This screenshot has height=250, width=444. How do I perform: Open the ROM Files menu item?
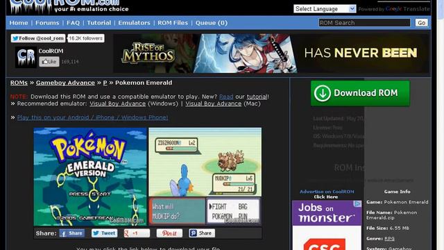tap(173, 23)
